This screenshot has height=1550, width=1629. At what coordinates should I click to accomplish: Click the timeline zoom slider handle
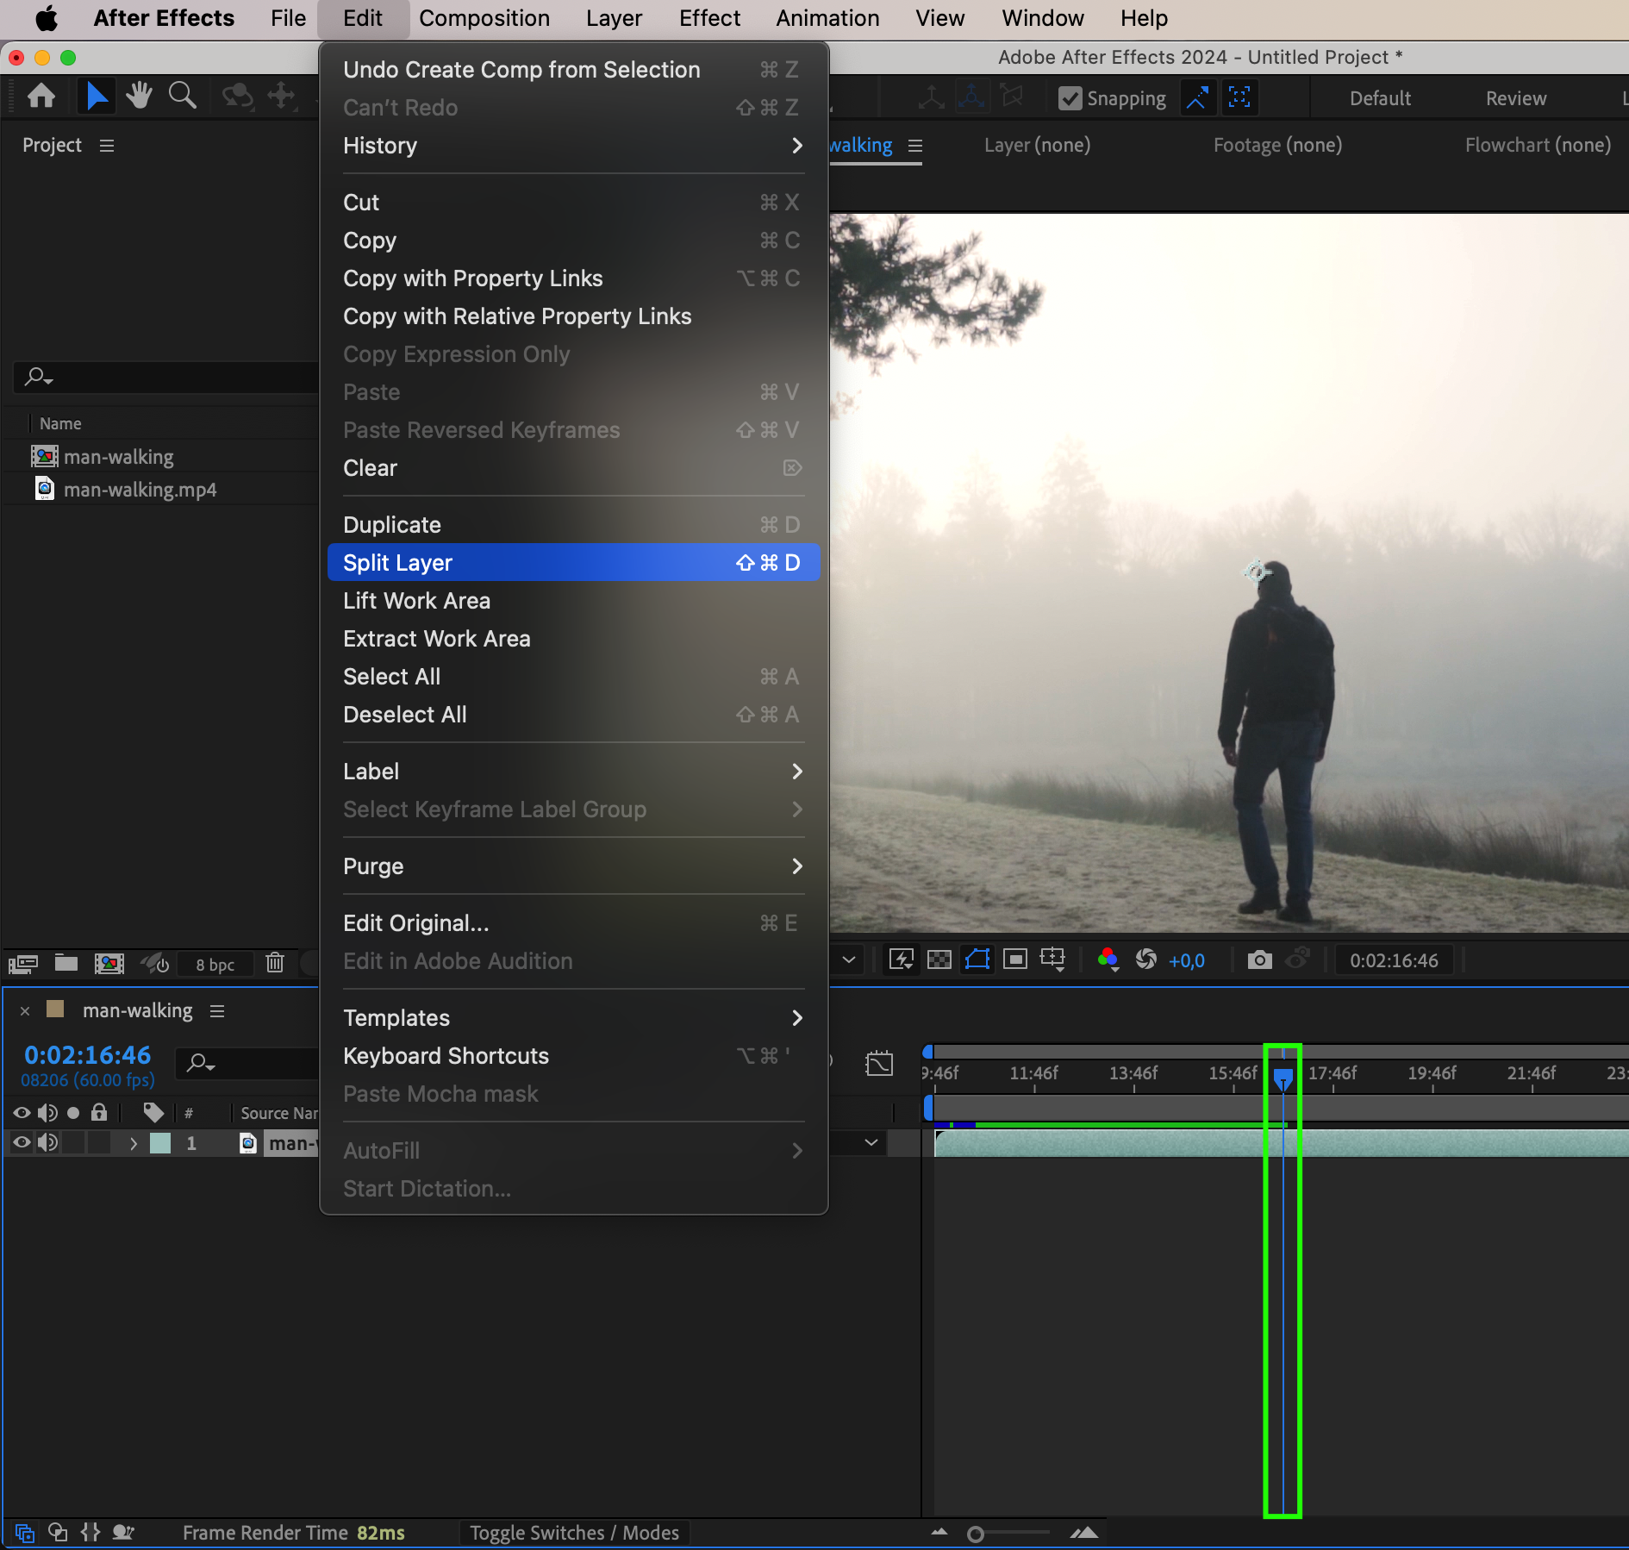pos(975,1534)
